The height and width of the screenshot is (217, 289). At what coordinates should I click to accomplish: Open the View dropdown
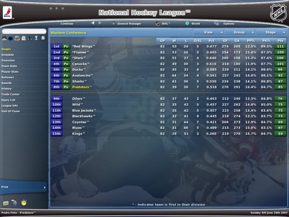(x=208, y=32)
